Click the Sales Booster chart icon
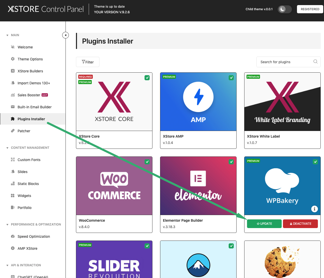324x278 pixels. click(13, 95)
